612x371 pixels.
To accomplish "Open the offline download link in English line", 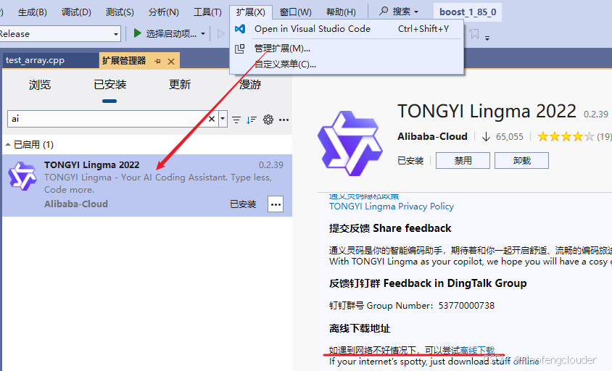I will pyautogui.click(x=526, y=362).
